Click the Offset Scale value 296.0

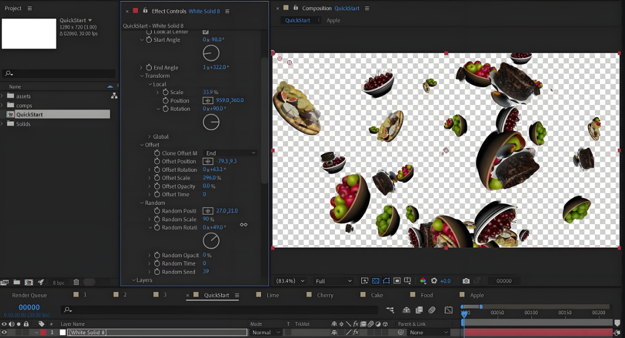tap(209, 178)
